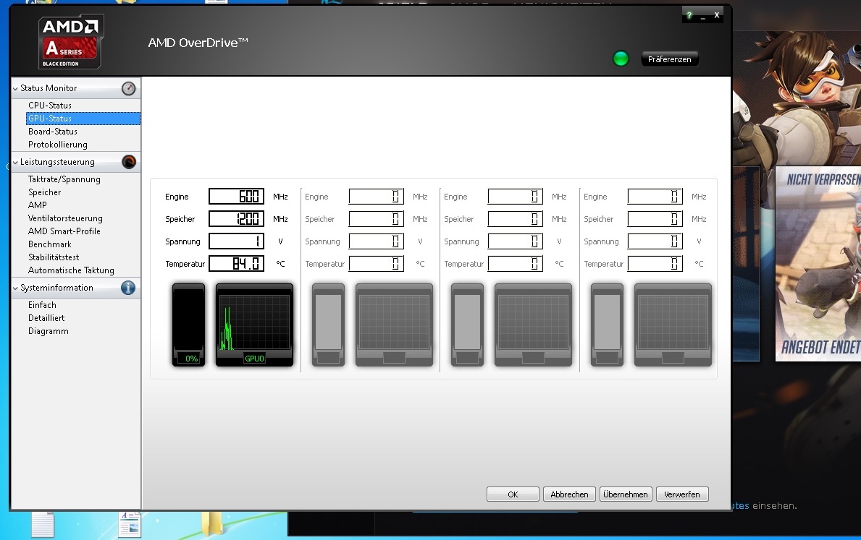Screen dimensions: 861x540
Task: Collapse the Systeminformation section
Action: [x=15, y=288]
